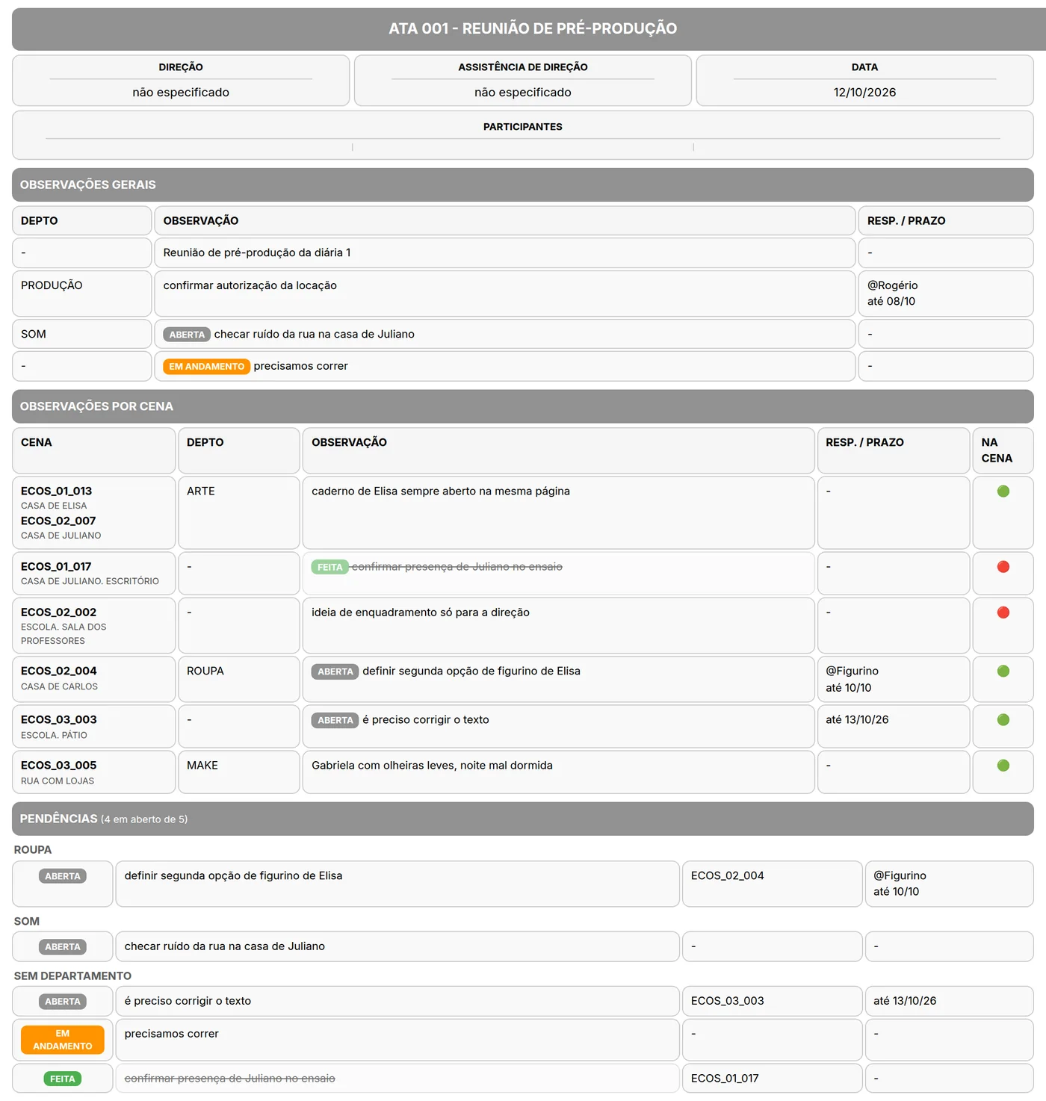1046x1101 pixels.
Task: Click the 'até 13/10/26' cell in the scene table
Action: [894, 727]
